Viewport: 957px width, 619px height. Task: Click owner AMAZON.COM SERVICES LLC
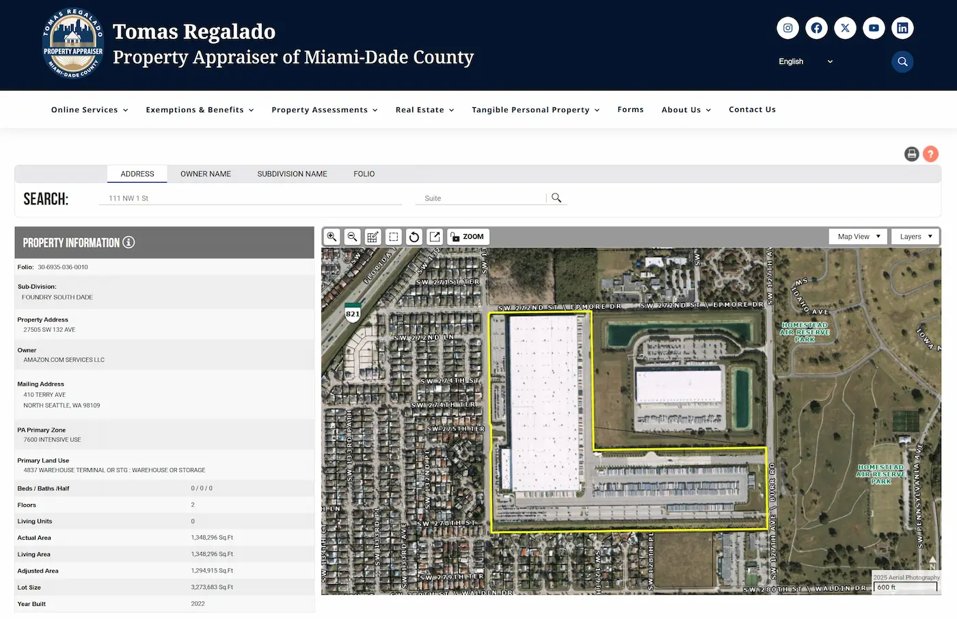point(64,360)
